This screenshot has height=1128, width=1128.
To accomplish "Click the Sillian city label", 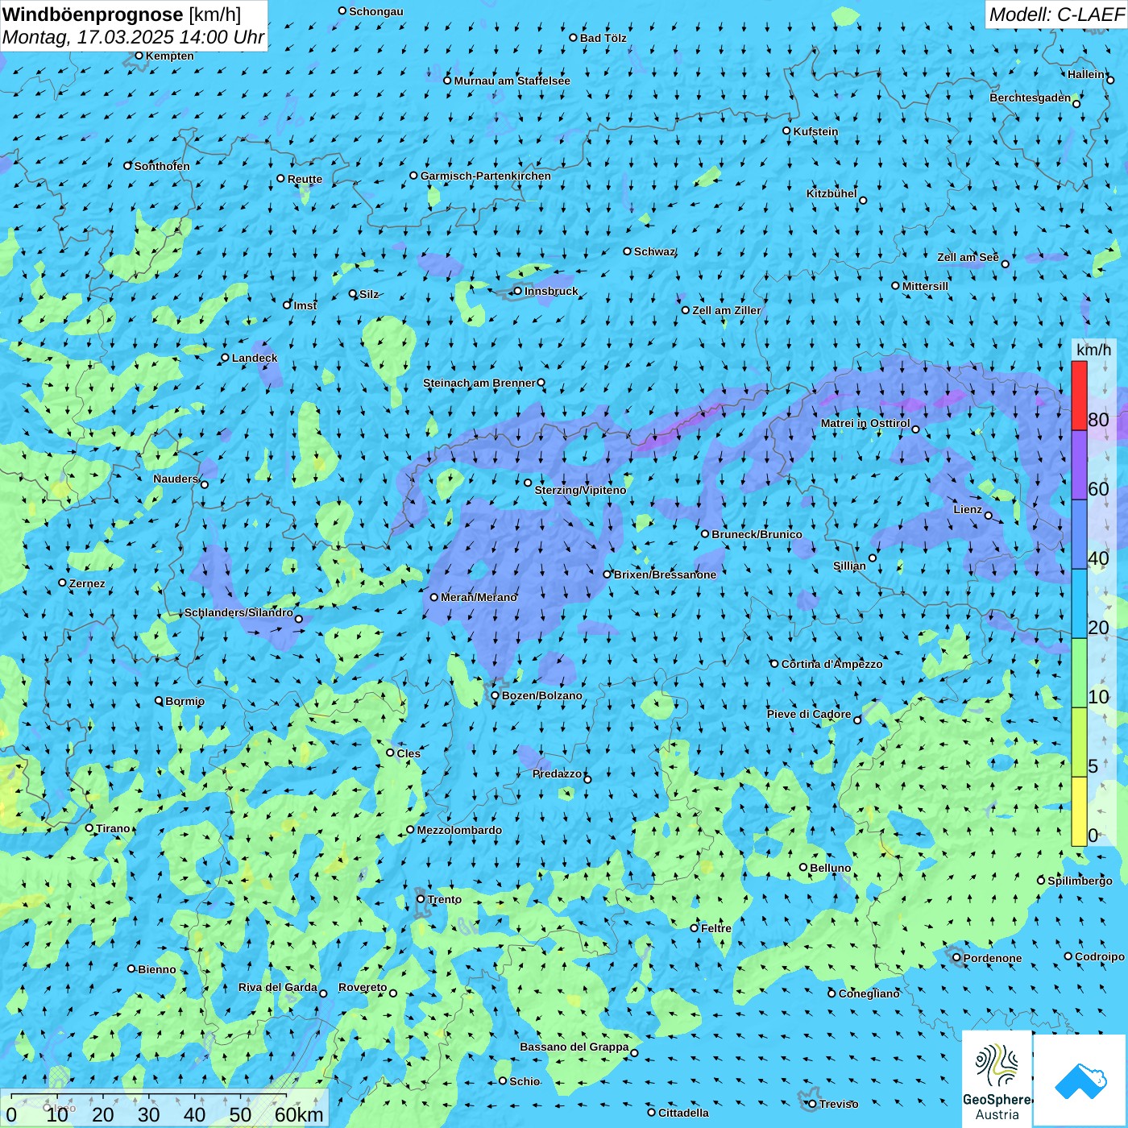I will 849,566.
